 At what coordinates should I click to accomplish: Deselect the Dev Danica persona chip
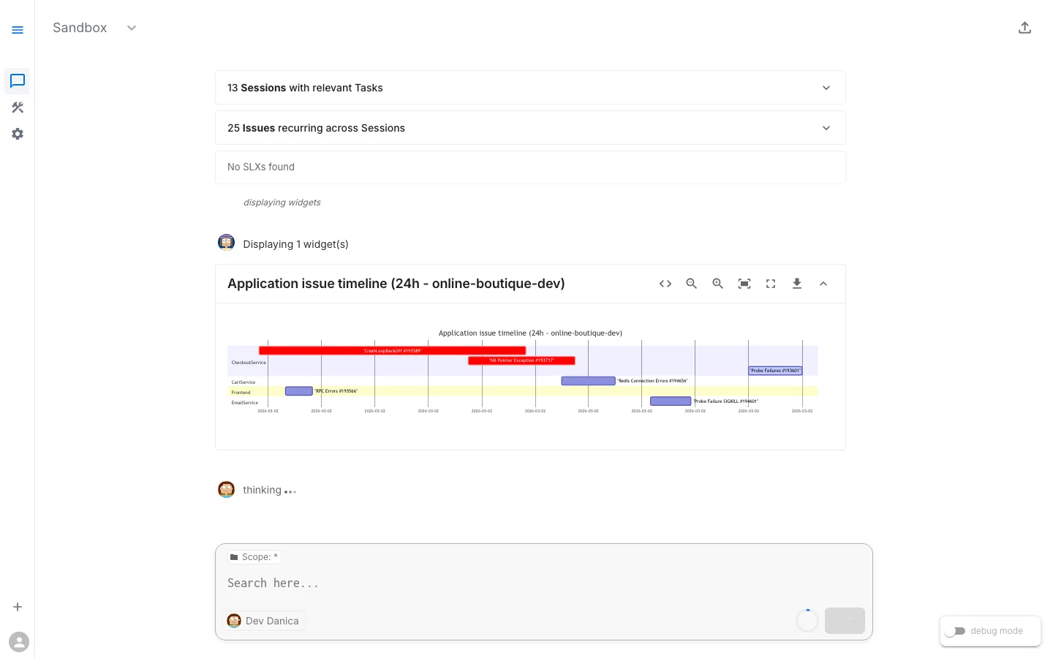(264, 620)
